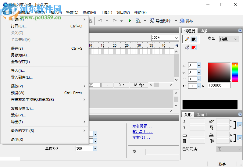
Task: Click the 发布 publish toolbar icon
Action: click(182, 21)
